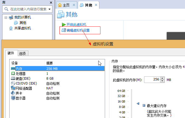
Task: Decrease memory with the down stepper
Action: click(162, 81)
